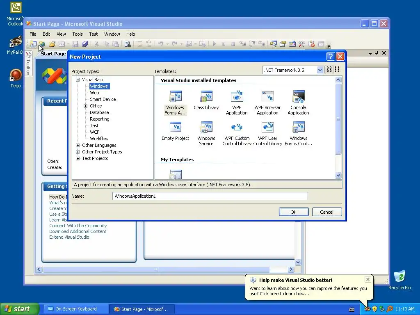420x315 pixels.
Task: Click the templates list scroll-down arrow
Action: coord(338,176)
